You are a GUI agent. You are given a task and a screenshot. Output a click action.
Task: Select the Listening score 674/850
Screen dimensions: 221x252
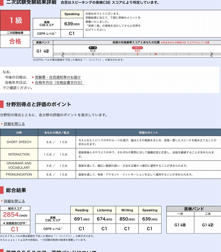[104, 219]
